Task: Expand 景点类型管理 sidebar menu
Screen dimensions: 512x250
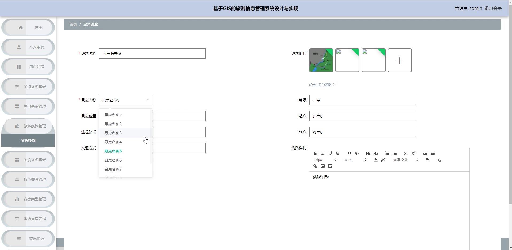Action: coord(28,87)
